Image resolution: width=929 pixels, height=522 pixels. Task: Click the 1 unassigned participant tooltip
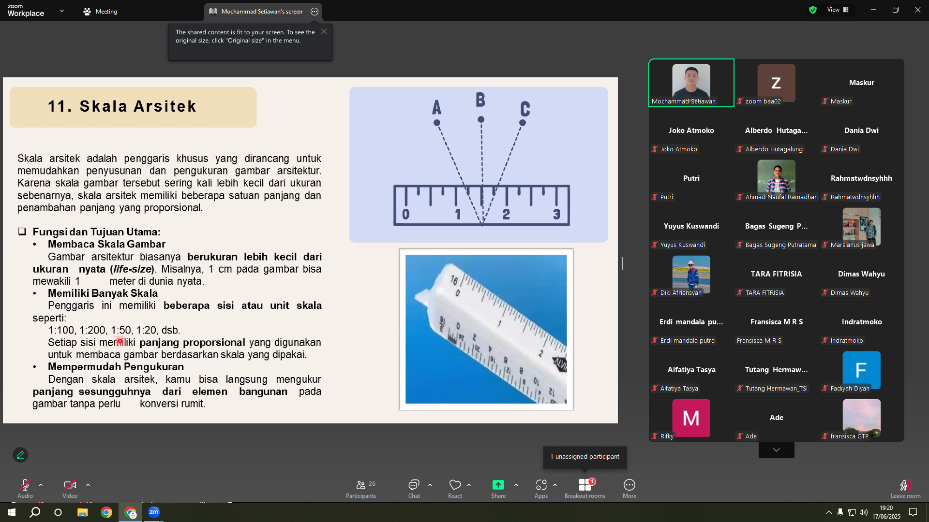[x=585, y=457]
